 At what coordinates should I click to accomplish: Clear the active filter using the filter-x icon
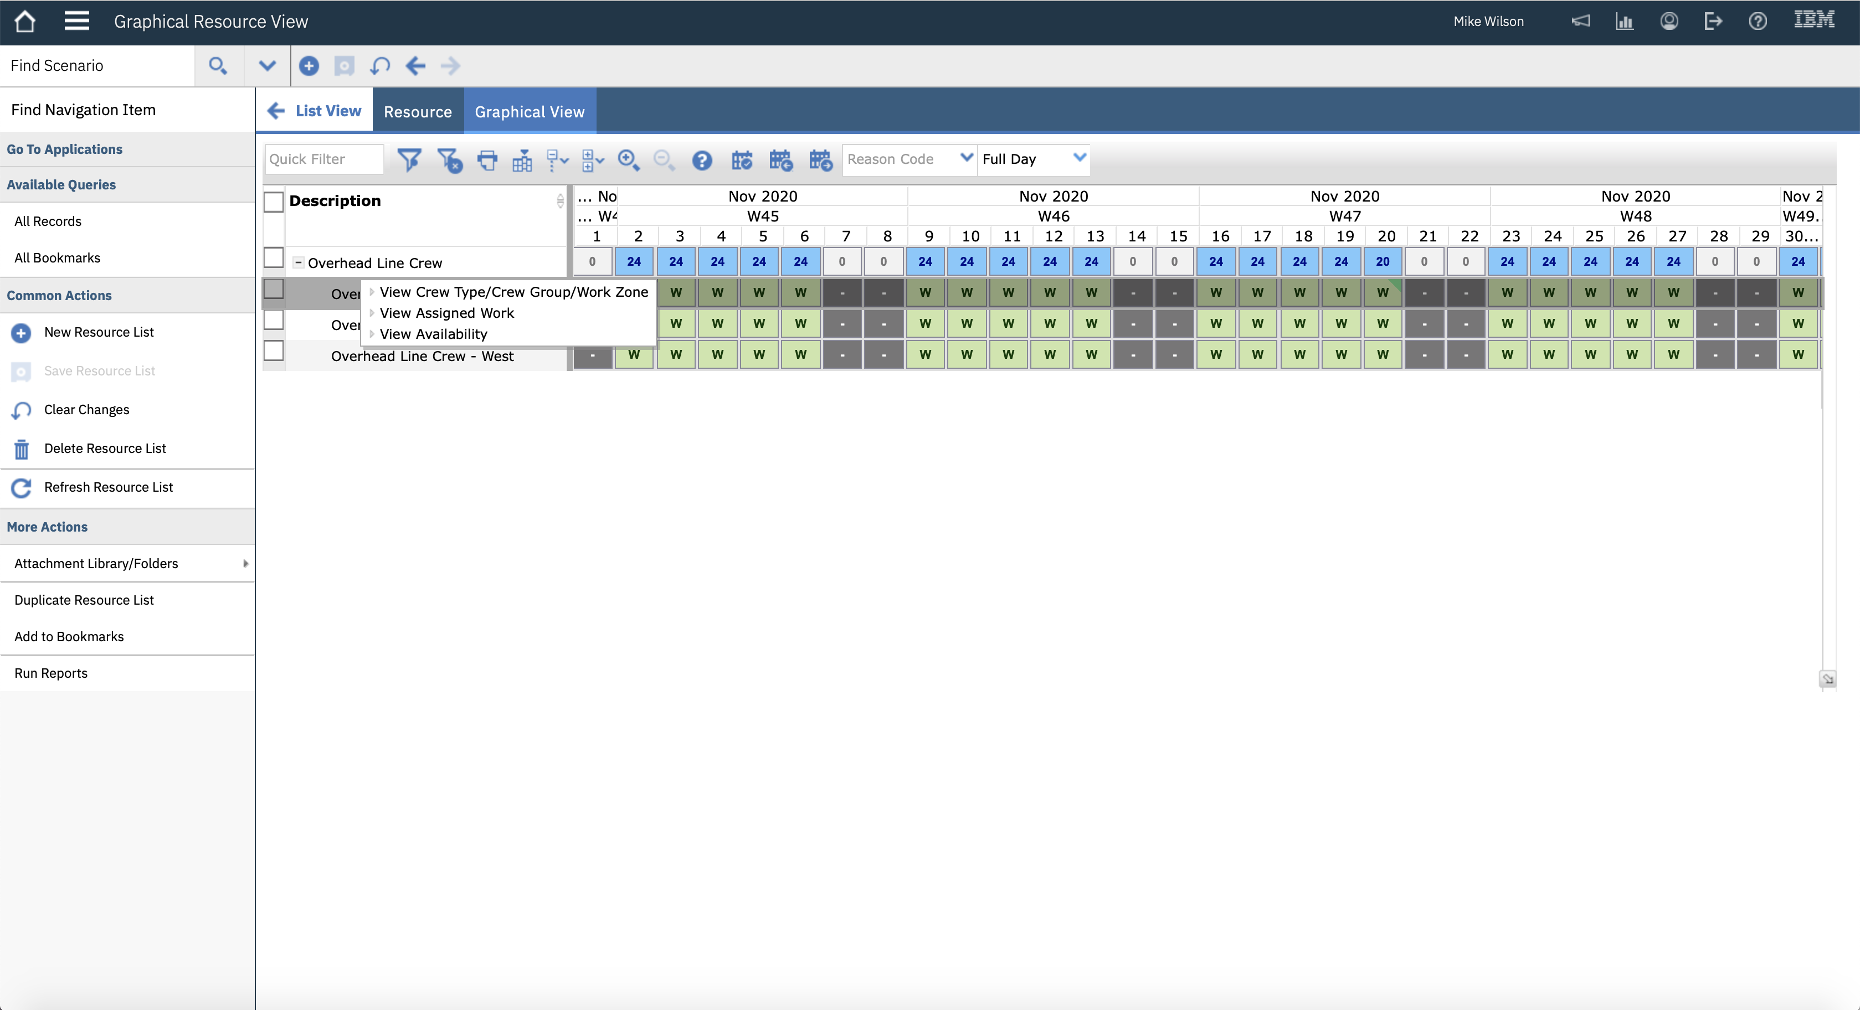pyautogui.click(x=450, y=159)
